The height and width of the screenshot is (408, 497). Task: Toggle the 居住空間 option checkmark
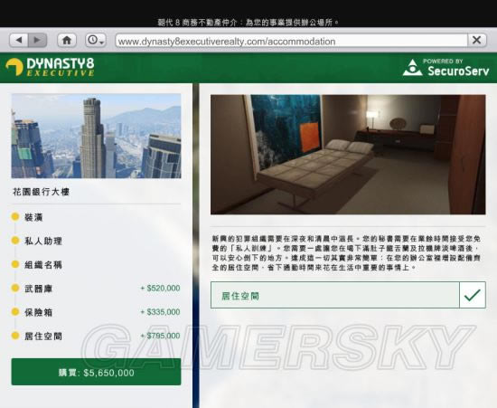coord(473,295)
